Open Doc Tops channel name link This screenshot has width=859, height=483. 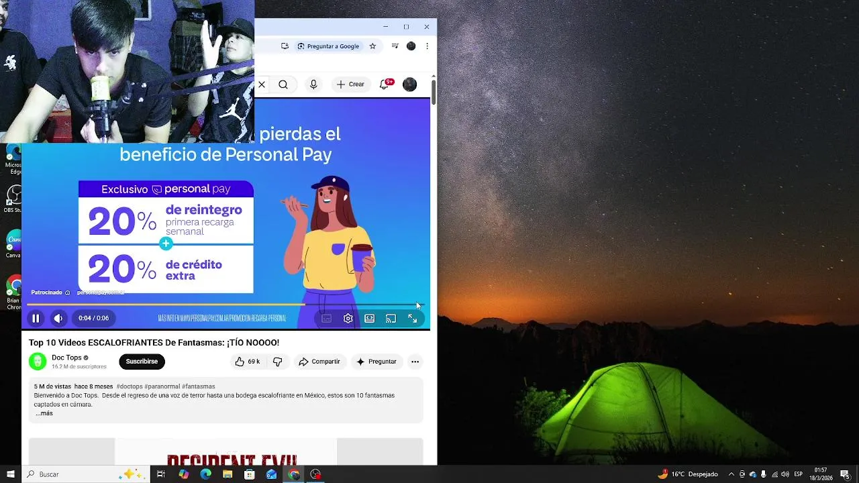[x=66, y=358]
